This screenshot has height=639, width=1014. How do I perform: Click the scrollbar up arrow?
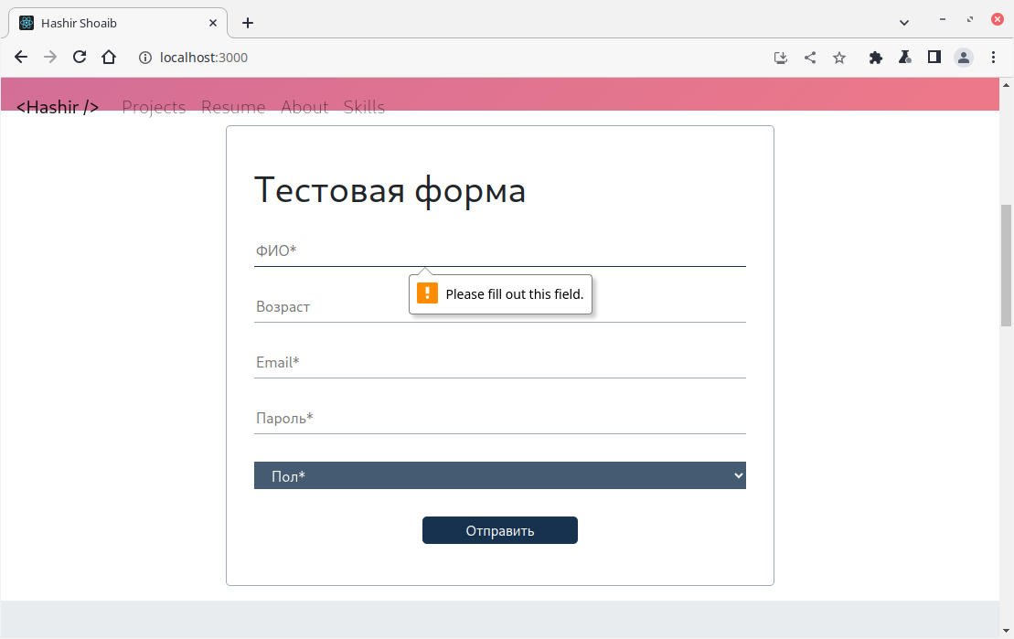click(x=1006, y=85)
